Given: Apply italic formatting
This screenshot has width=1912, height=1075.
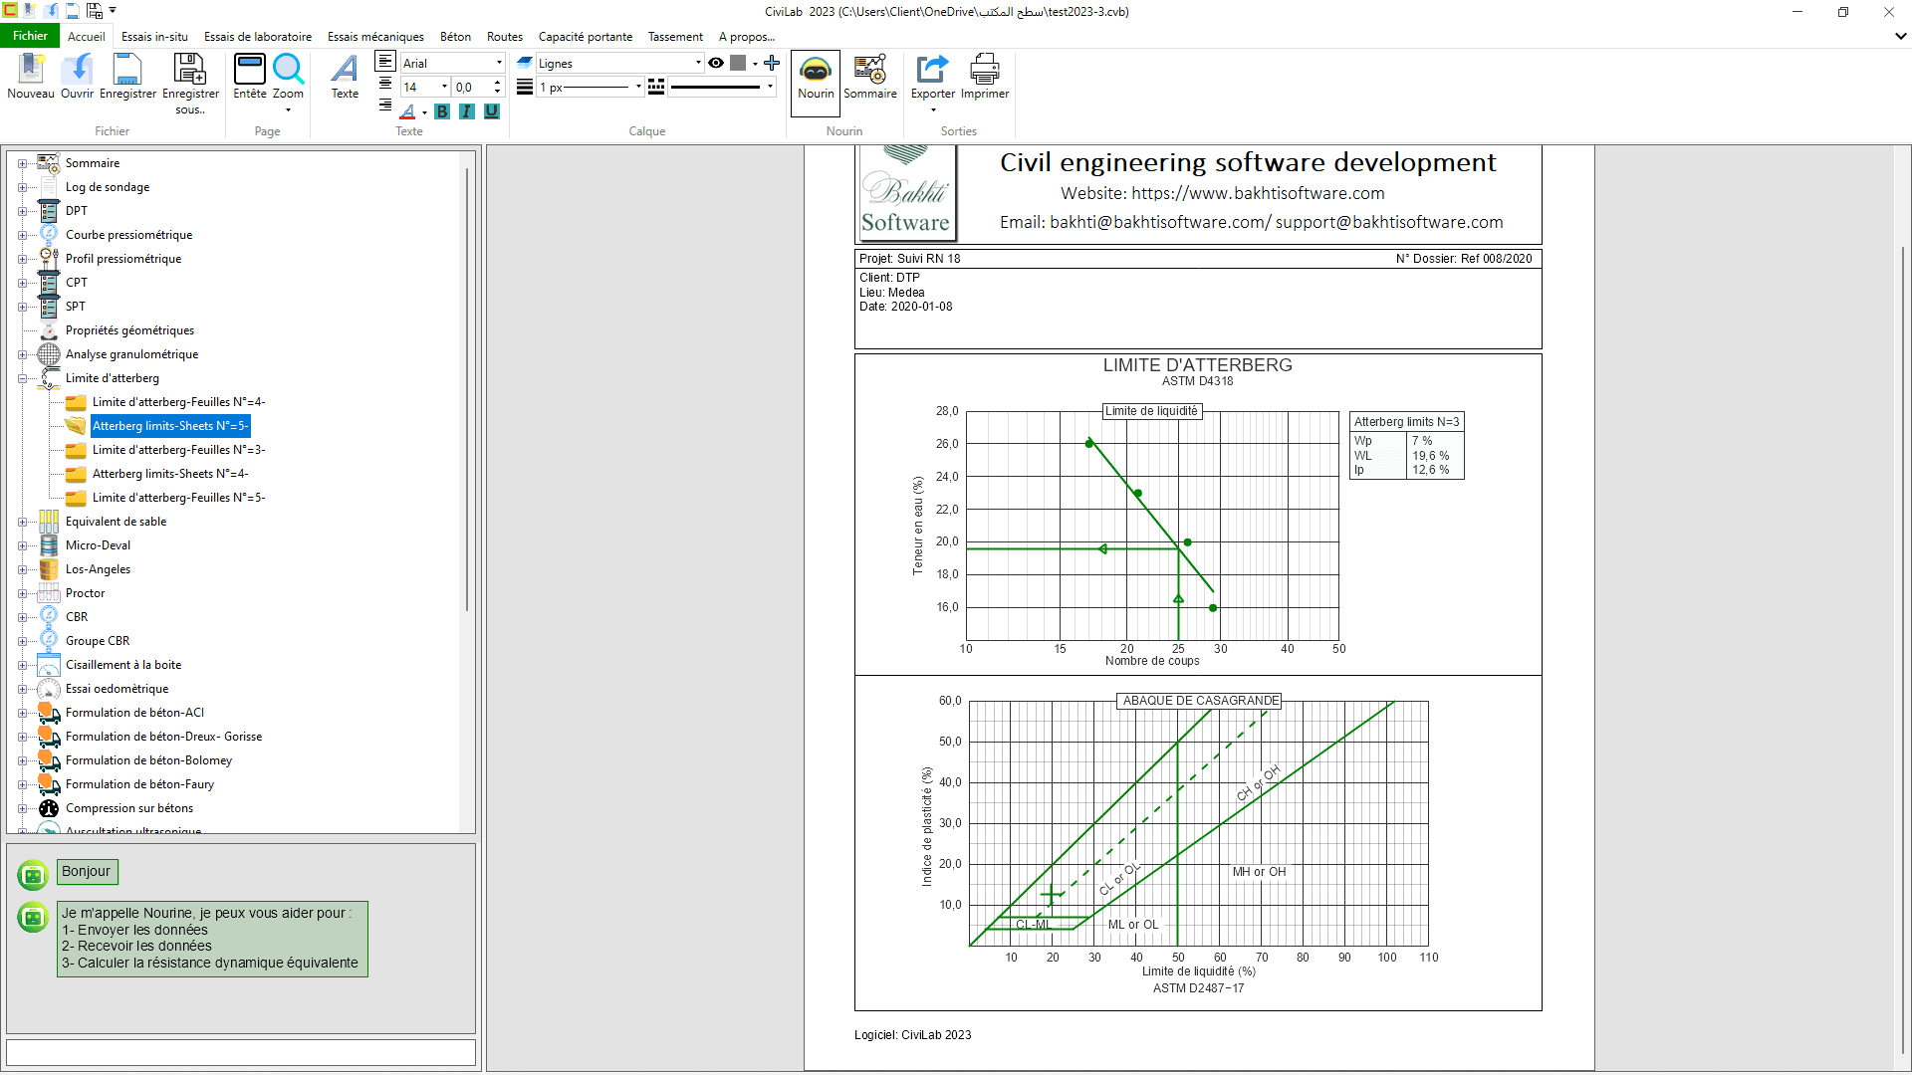Looking at the screenshot, I should click(x=467, y=111).
